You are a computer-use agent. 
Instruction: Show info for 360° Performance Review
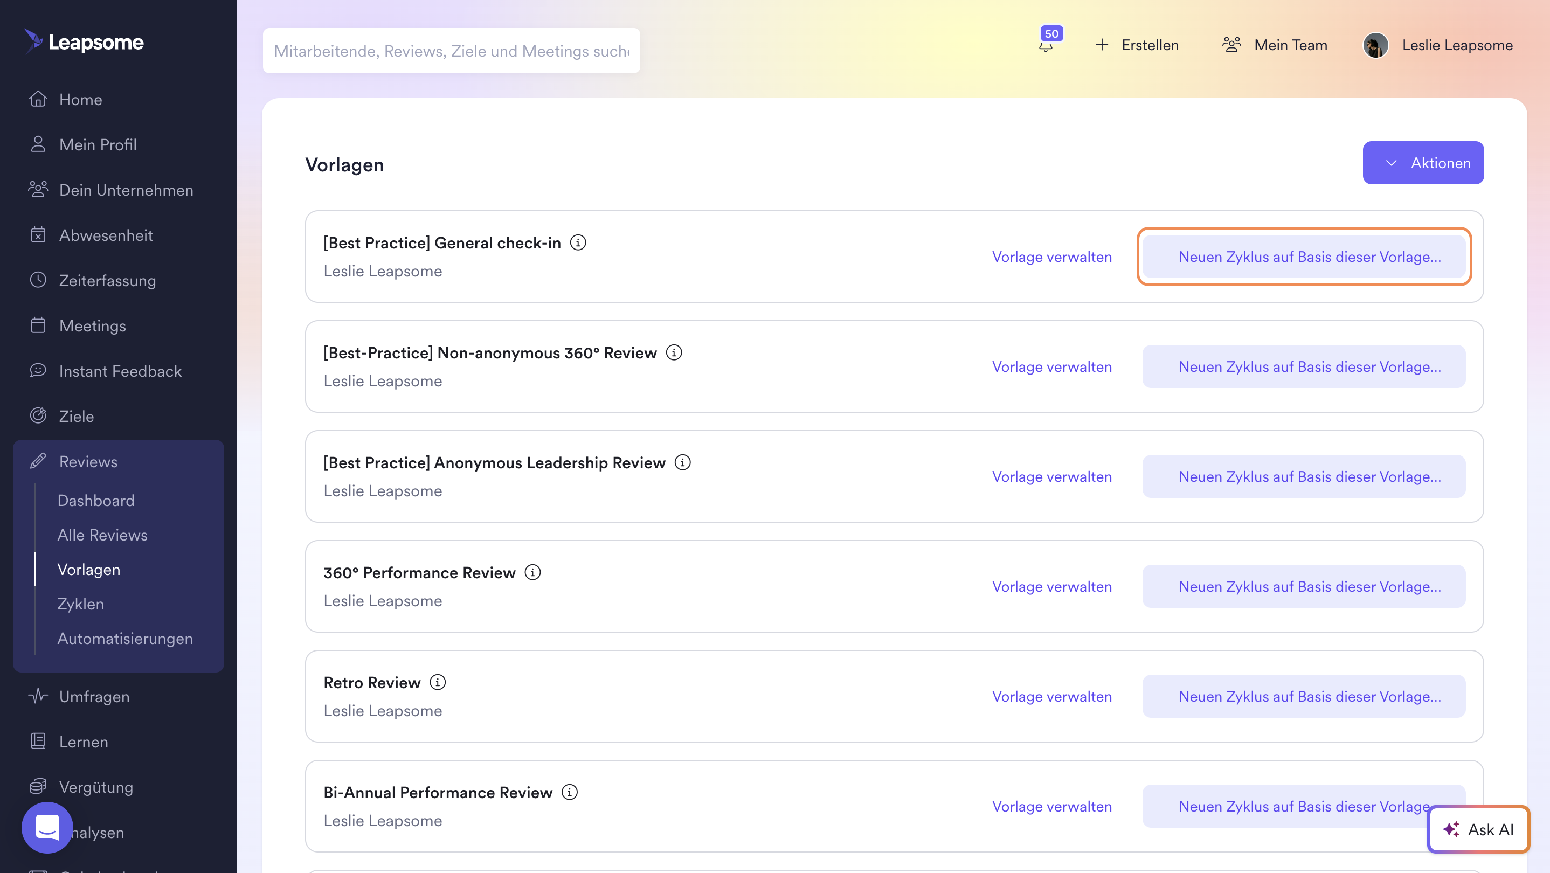[532, 572]
